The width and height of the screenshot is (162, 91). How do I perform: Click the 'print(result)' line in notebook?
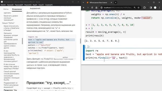click(94, 36)
